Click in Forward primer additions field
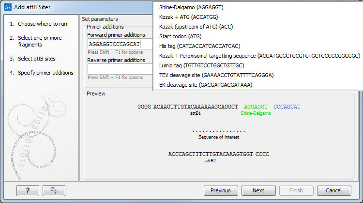Image resolution: width=363 pixels, height=203 pixels. click(x=120, y=44)
